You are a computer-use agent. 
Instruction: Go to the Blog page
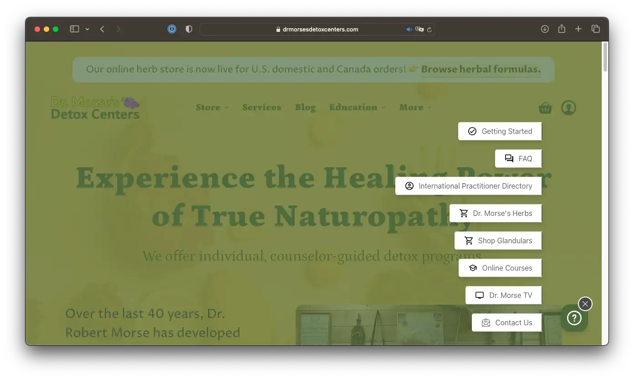tap(305, 108)
